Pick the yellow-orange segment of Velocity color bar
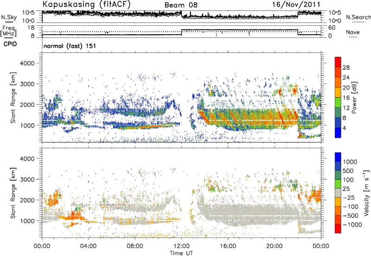Viewport: 371px width, 256px height. coord(338,202)
